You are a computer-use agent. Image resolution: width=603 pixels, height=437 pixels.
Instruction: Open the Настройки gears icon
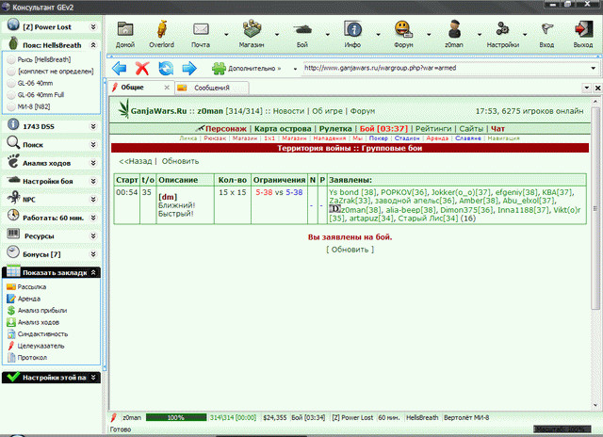tap(502, 29)
